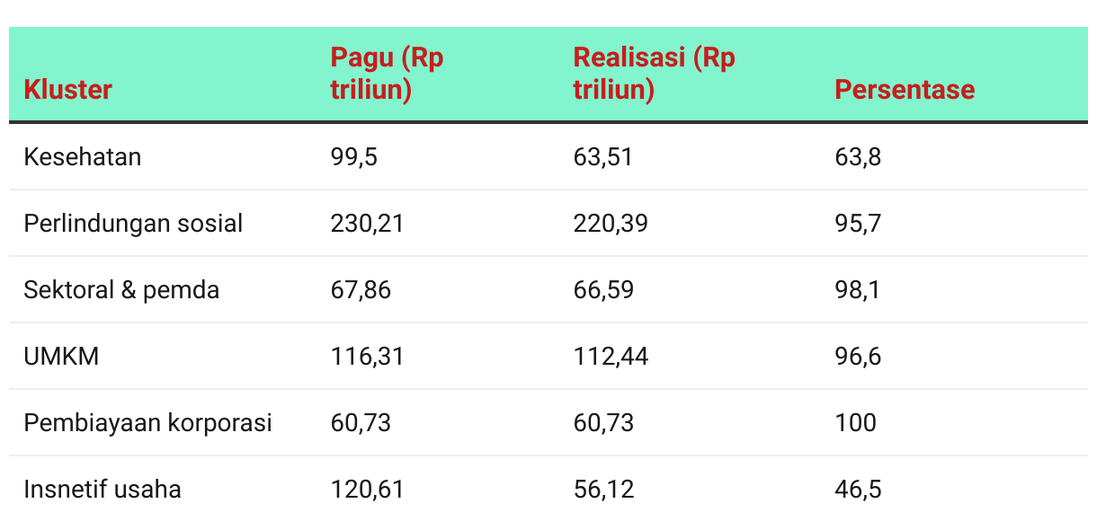
Task: Click the Kluster column header
Action: click(x=67, y=90)
